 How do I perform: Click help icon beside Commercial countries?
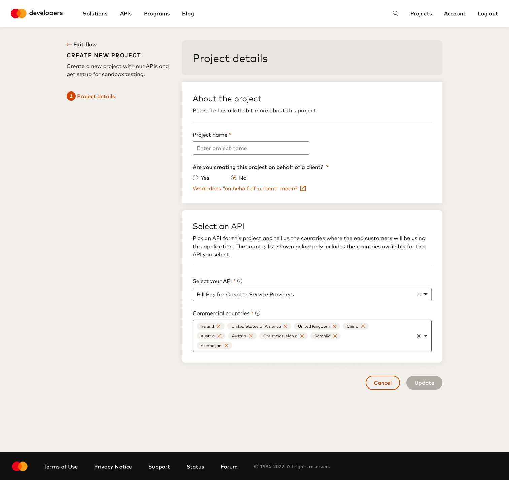[x=258, y=313]
